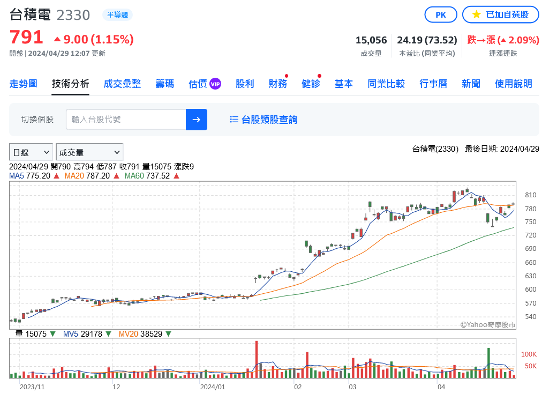This screenshot has width=542, height=393.
Task: Open the 日線 period dropdown
Action: (31, 152)
